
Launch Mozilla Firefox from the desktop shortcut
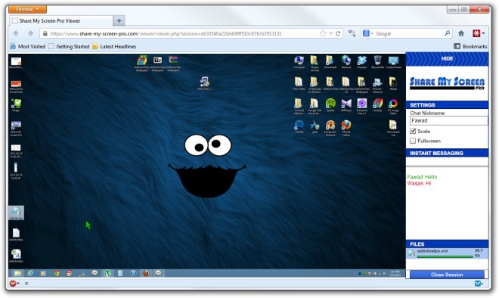(346, 128)
